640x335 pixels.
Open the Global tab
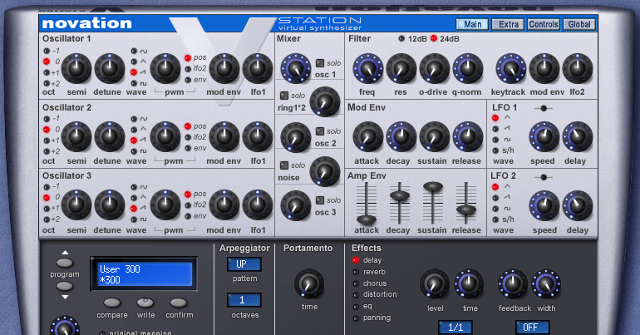tap(579, 24)
